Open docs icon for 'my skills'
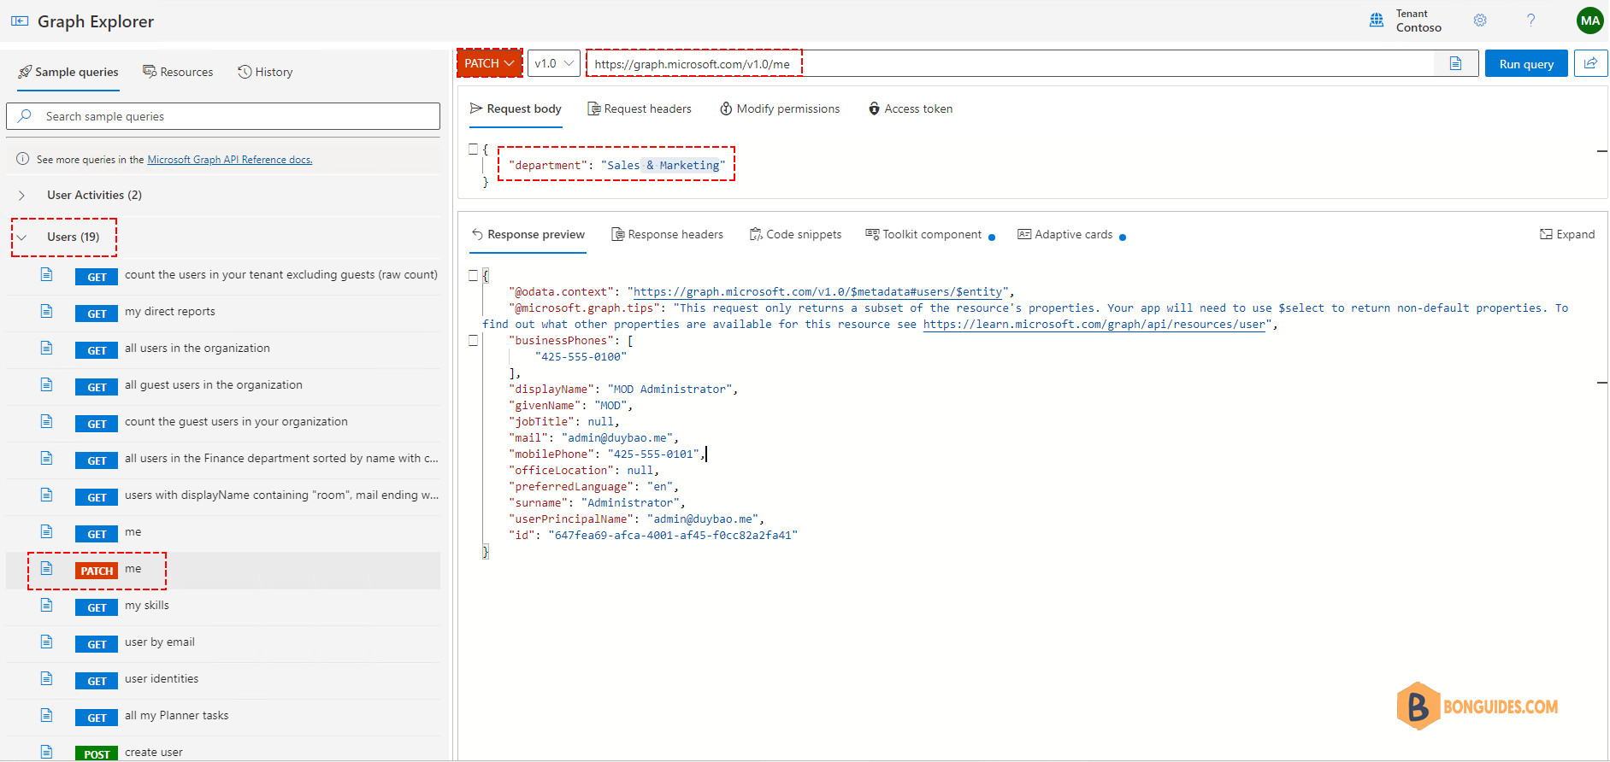The height and width of the screenshot is (762, 1610). [x=47, y=606]
